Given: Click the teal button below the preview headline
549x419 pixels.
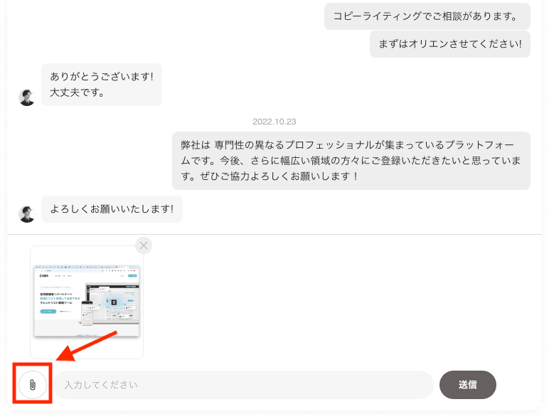Looking at the screenshot, I should pos(48,312).
